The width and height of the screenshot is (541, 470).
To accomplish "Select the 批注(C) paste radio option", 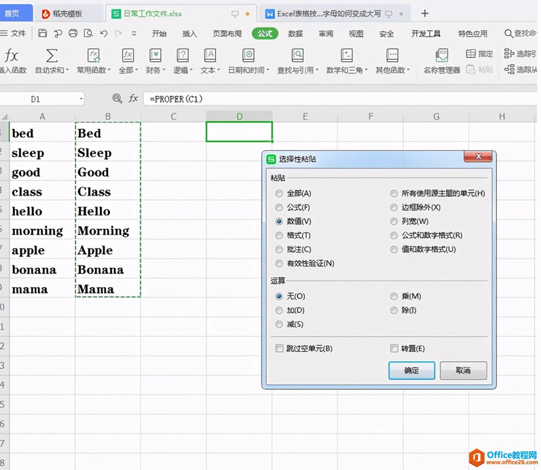I will (x=279, y=249).
